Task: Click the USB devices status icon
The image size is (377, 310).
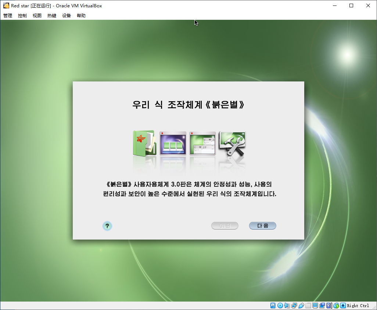Action: point(301,306)
